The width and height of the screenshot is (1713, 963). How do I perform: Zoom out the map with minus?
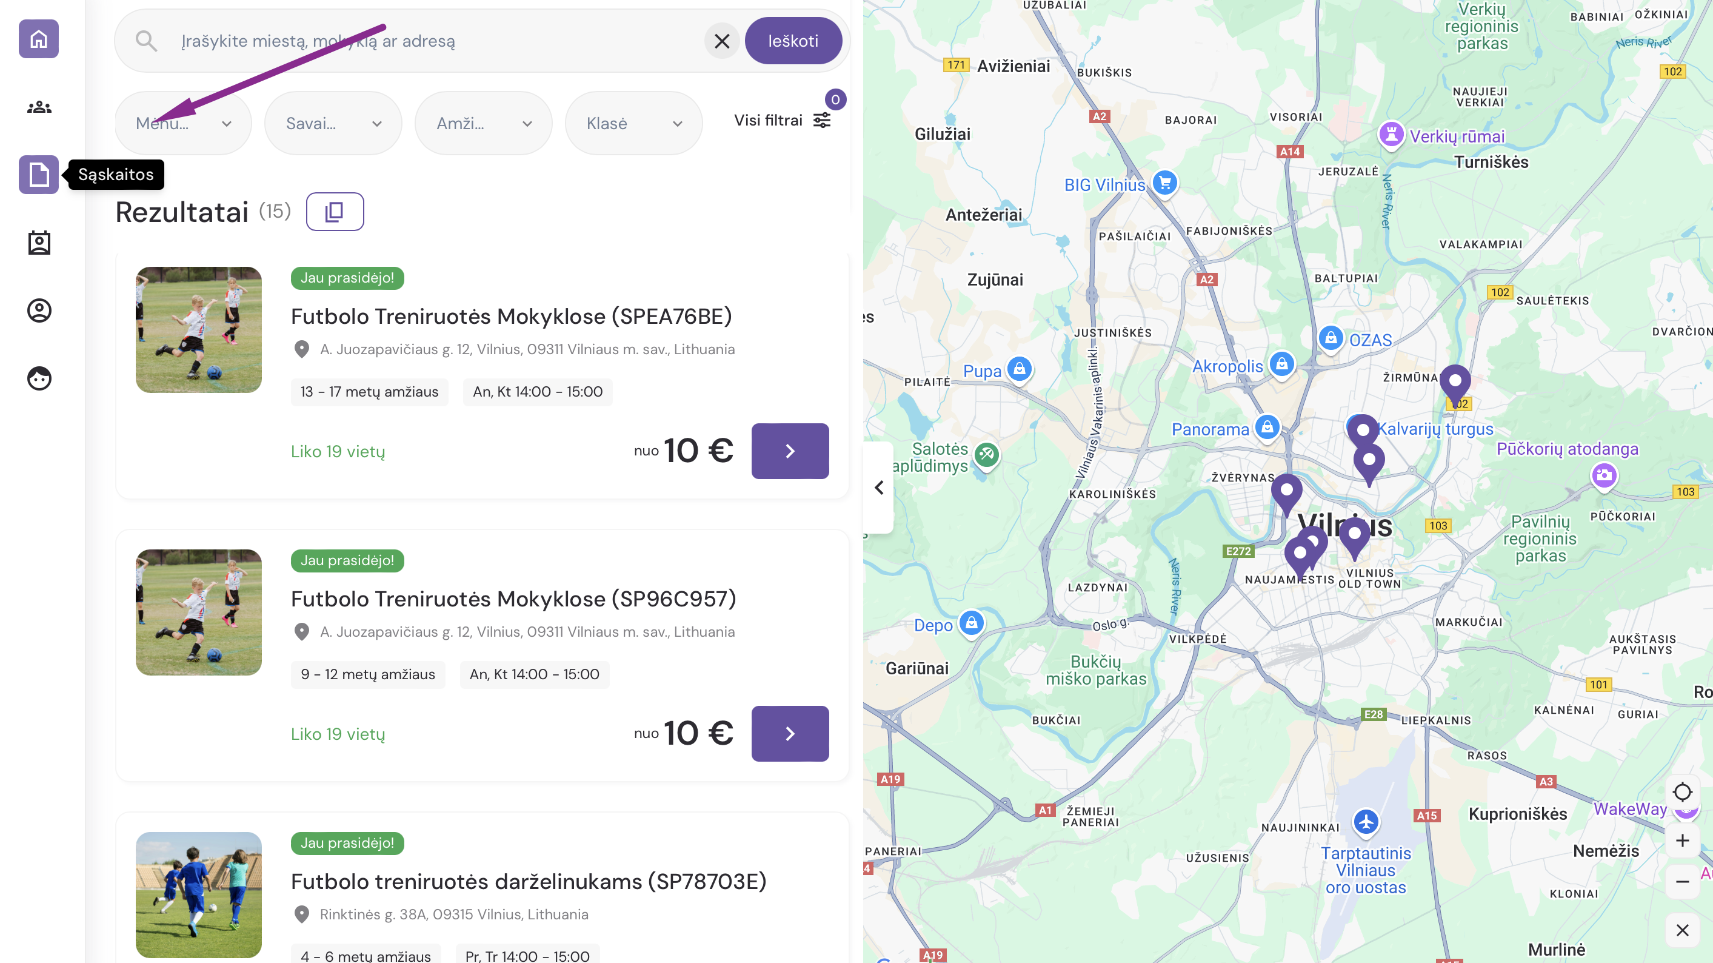[1683, 882]
